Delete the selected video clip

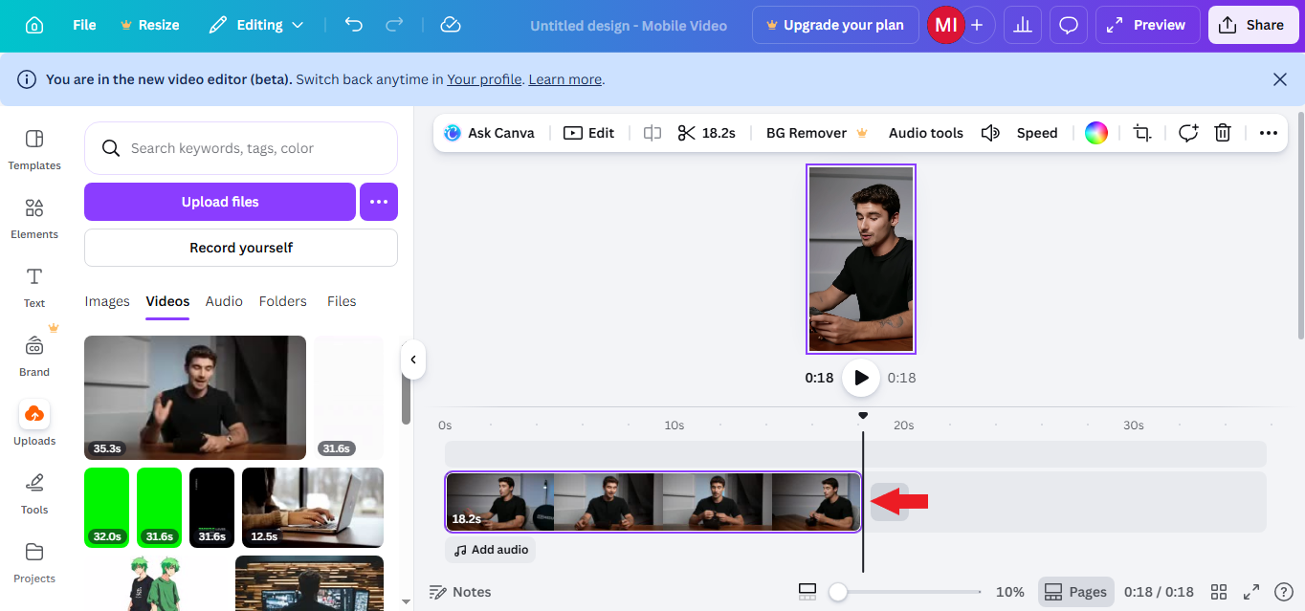tap(1223, 133)
